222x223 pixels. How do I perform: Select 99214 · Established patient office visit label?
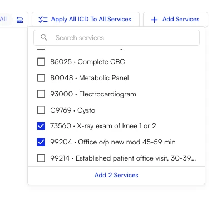click(x=123, y=158)
